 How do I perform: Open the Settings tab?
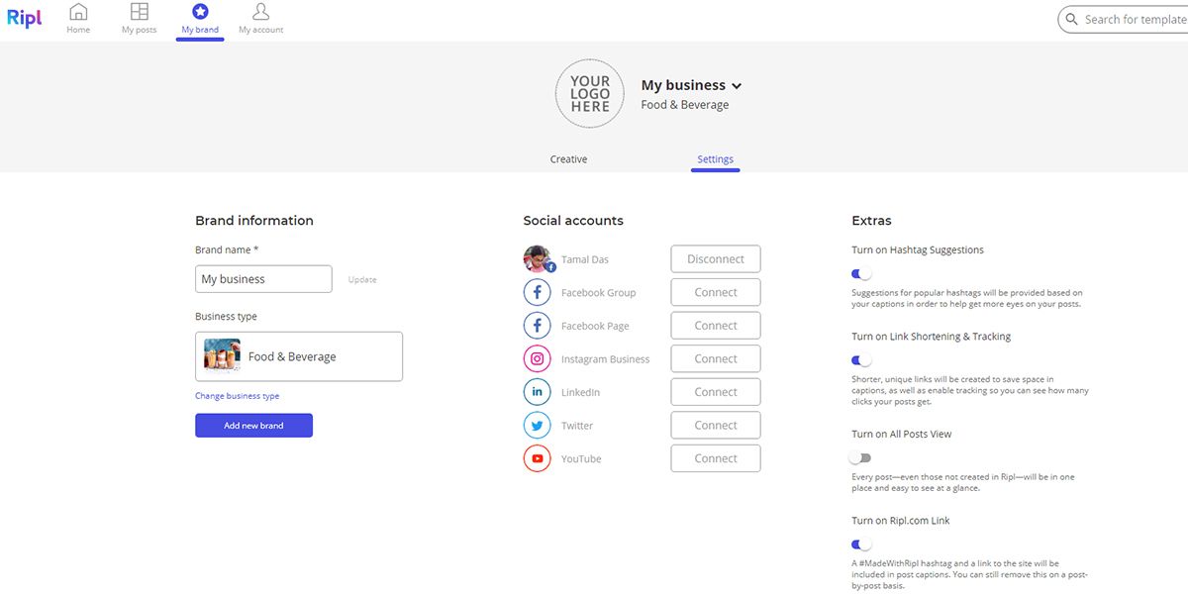coord(715,158)
